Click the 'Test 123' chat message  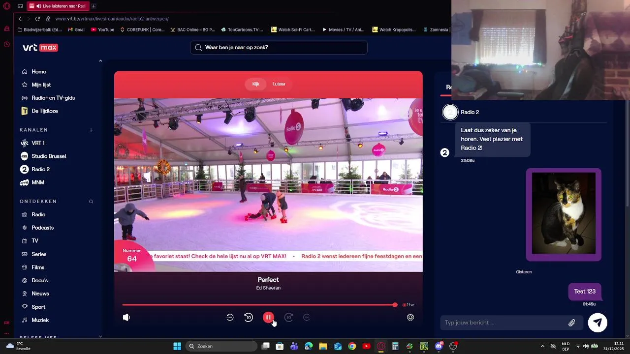(x=585, y=292)
